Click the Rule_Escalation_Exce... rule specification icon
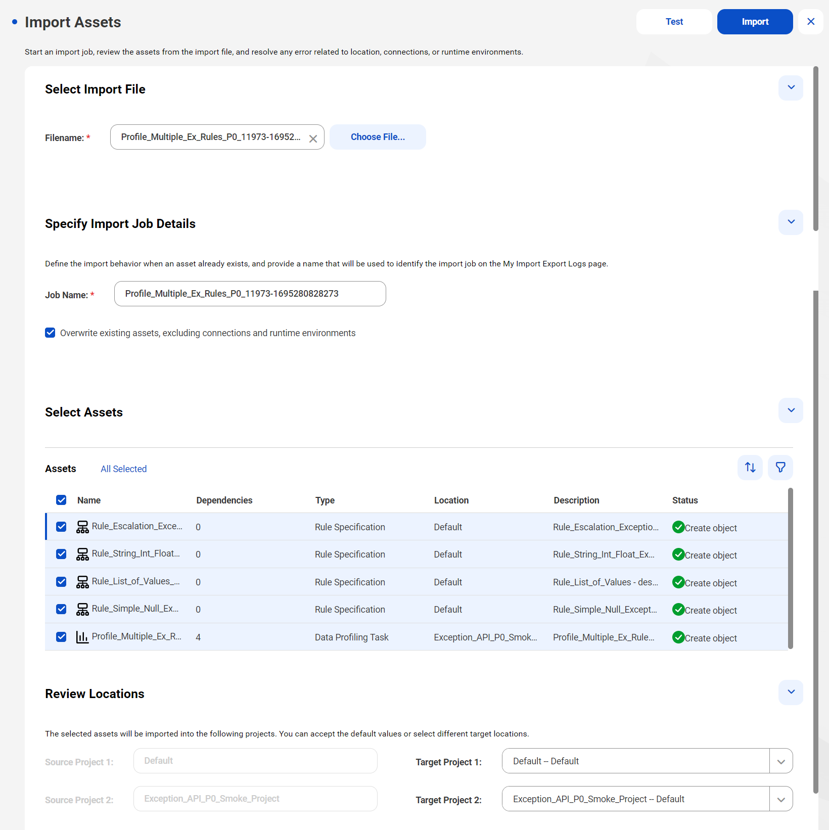 [x=82, y=527]
